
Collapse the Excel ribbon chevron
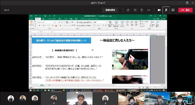pos(165,29)
